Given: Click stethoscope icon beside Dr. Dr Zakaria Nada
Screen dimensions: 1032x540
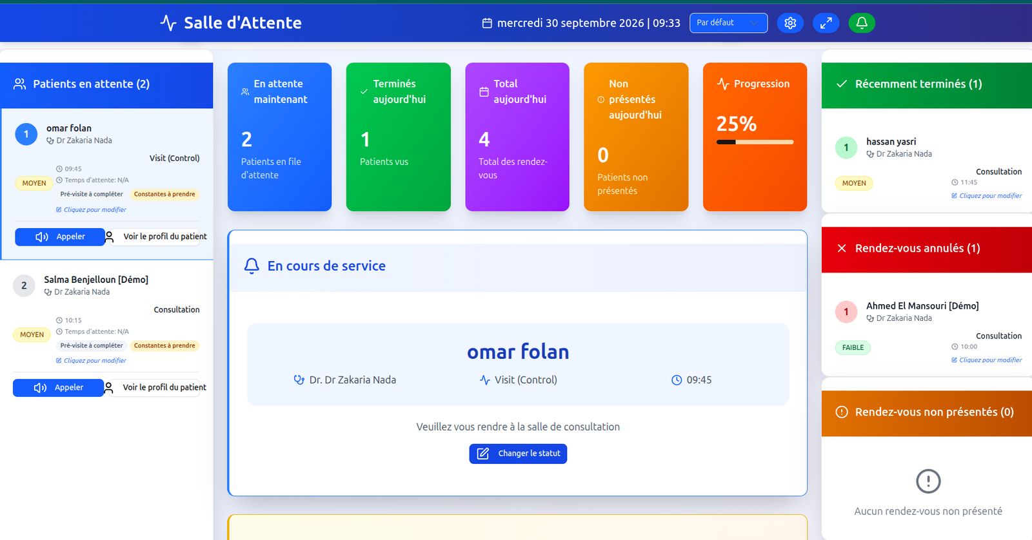Looking at the screenshot, I should (x=299, y=380).
